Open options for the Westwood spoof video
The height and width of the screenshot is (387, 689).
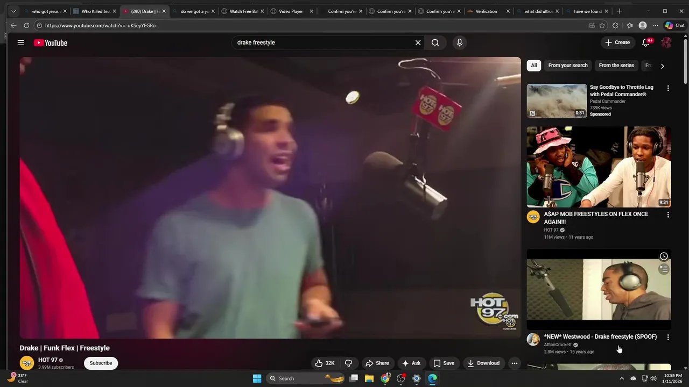click(668, 338)
